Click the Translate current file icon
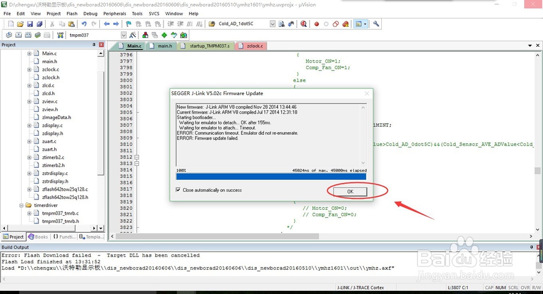Screen dimensions: 543x294 click(x=9, y=35)
